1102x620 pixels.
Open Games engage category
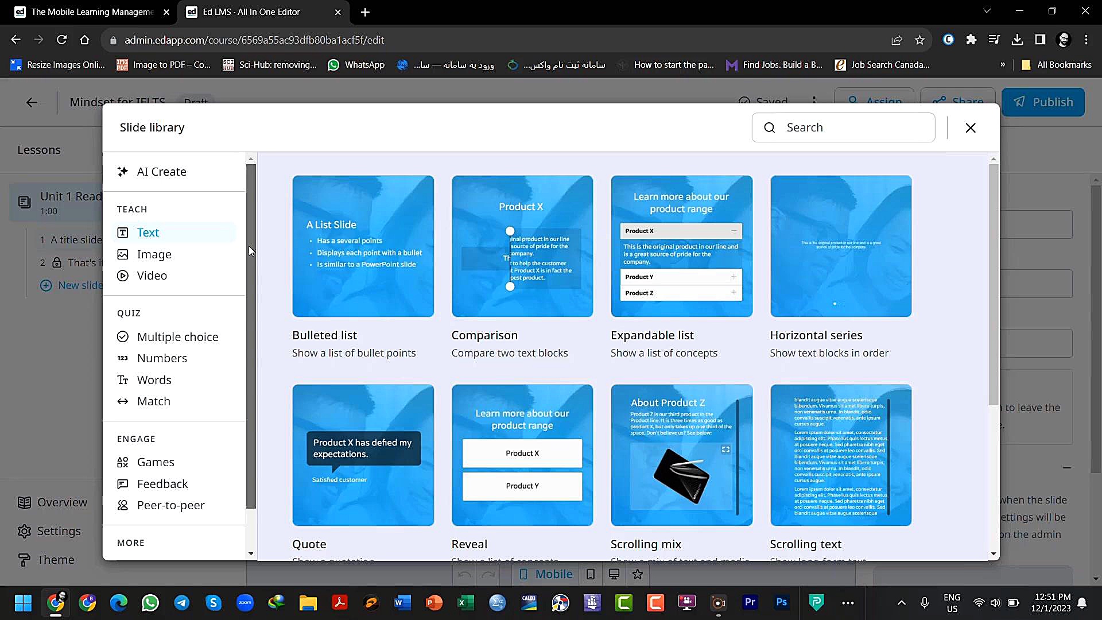coord(146,462)
